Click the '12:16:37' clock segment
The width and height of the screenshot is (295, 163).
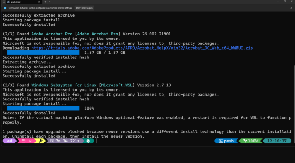(x=277, y=141)
